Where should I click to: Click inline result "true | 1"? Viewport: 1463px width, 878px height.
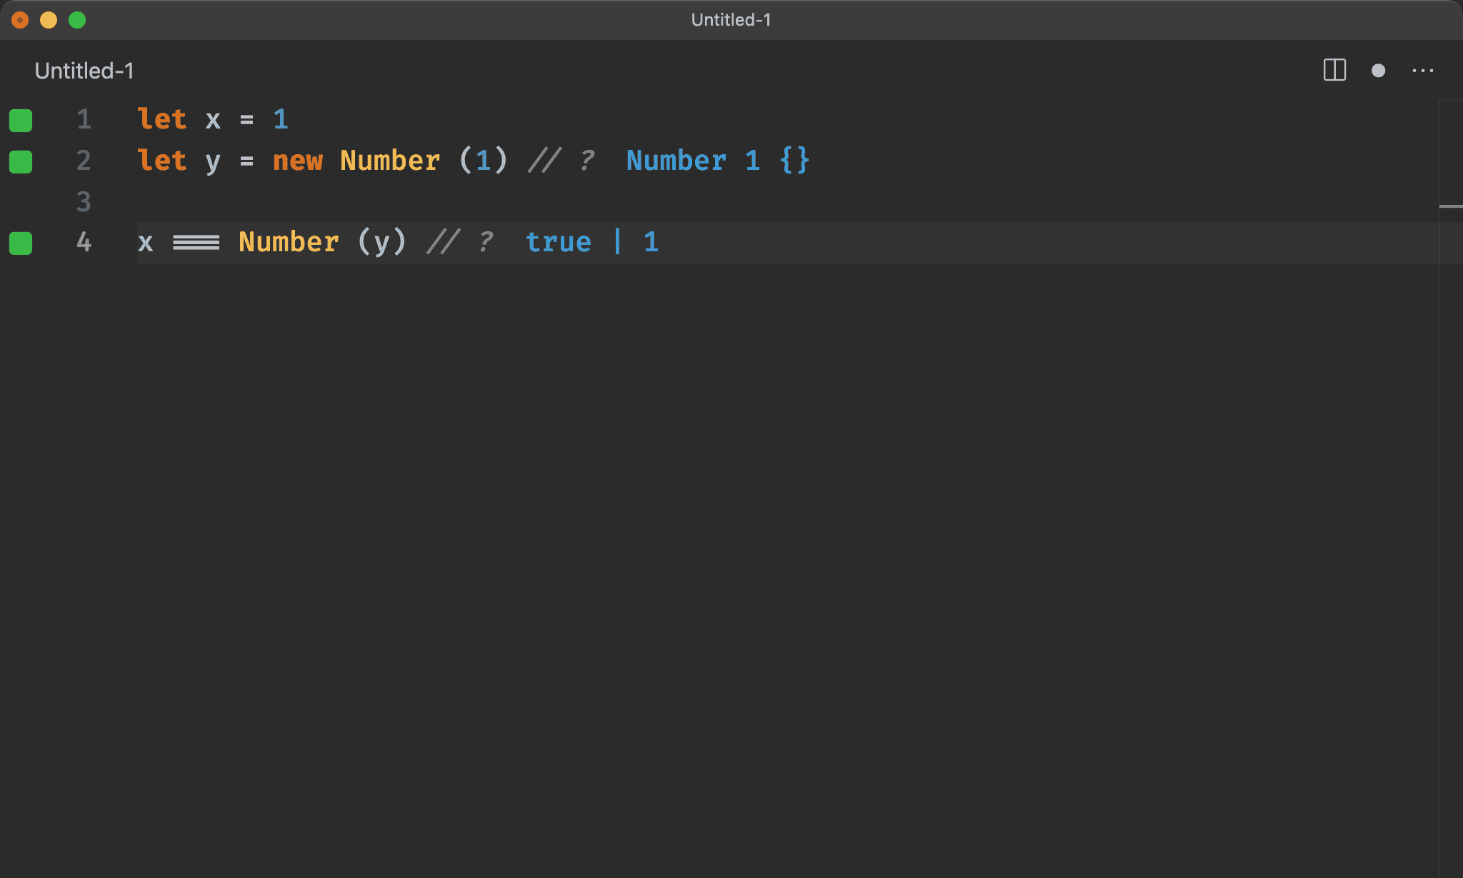(x=591, y=243)
